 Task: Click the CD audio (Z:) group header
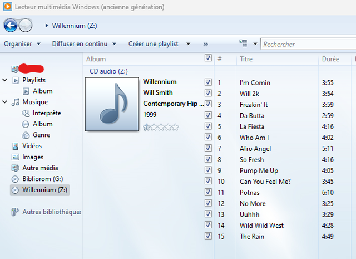108,71
